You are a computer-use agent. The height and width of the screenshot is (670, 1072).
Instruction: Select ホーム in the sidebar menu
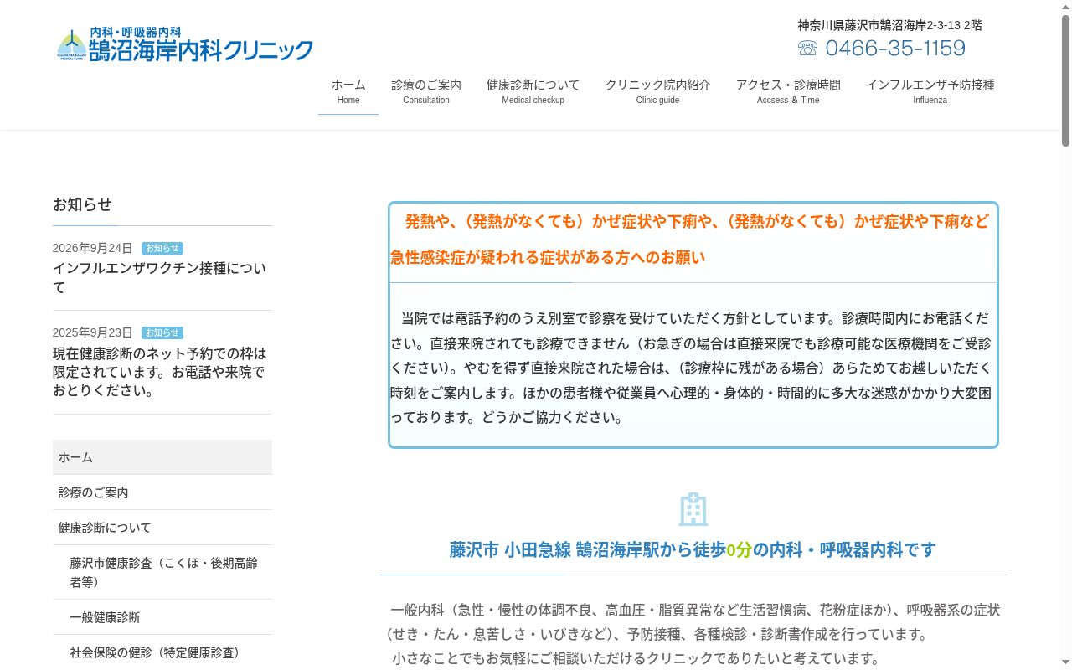tap(162, 457)
